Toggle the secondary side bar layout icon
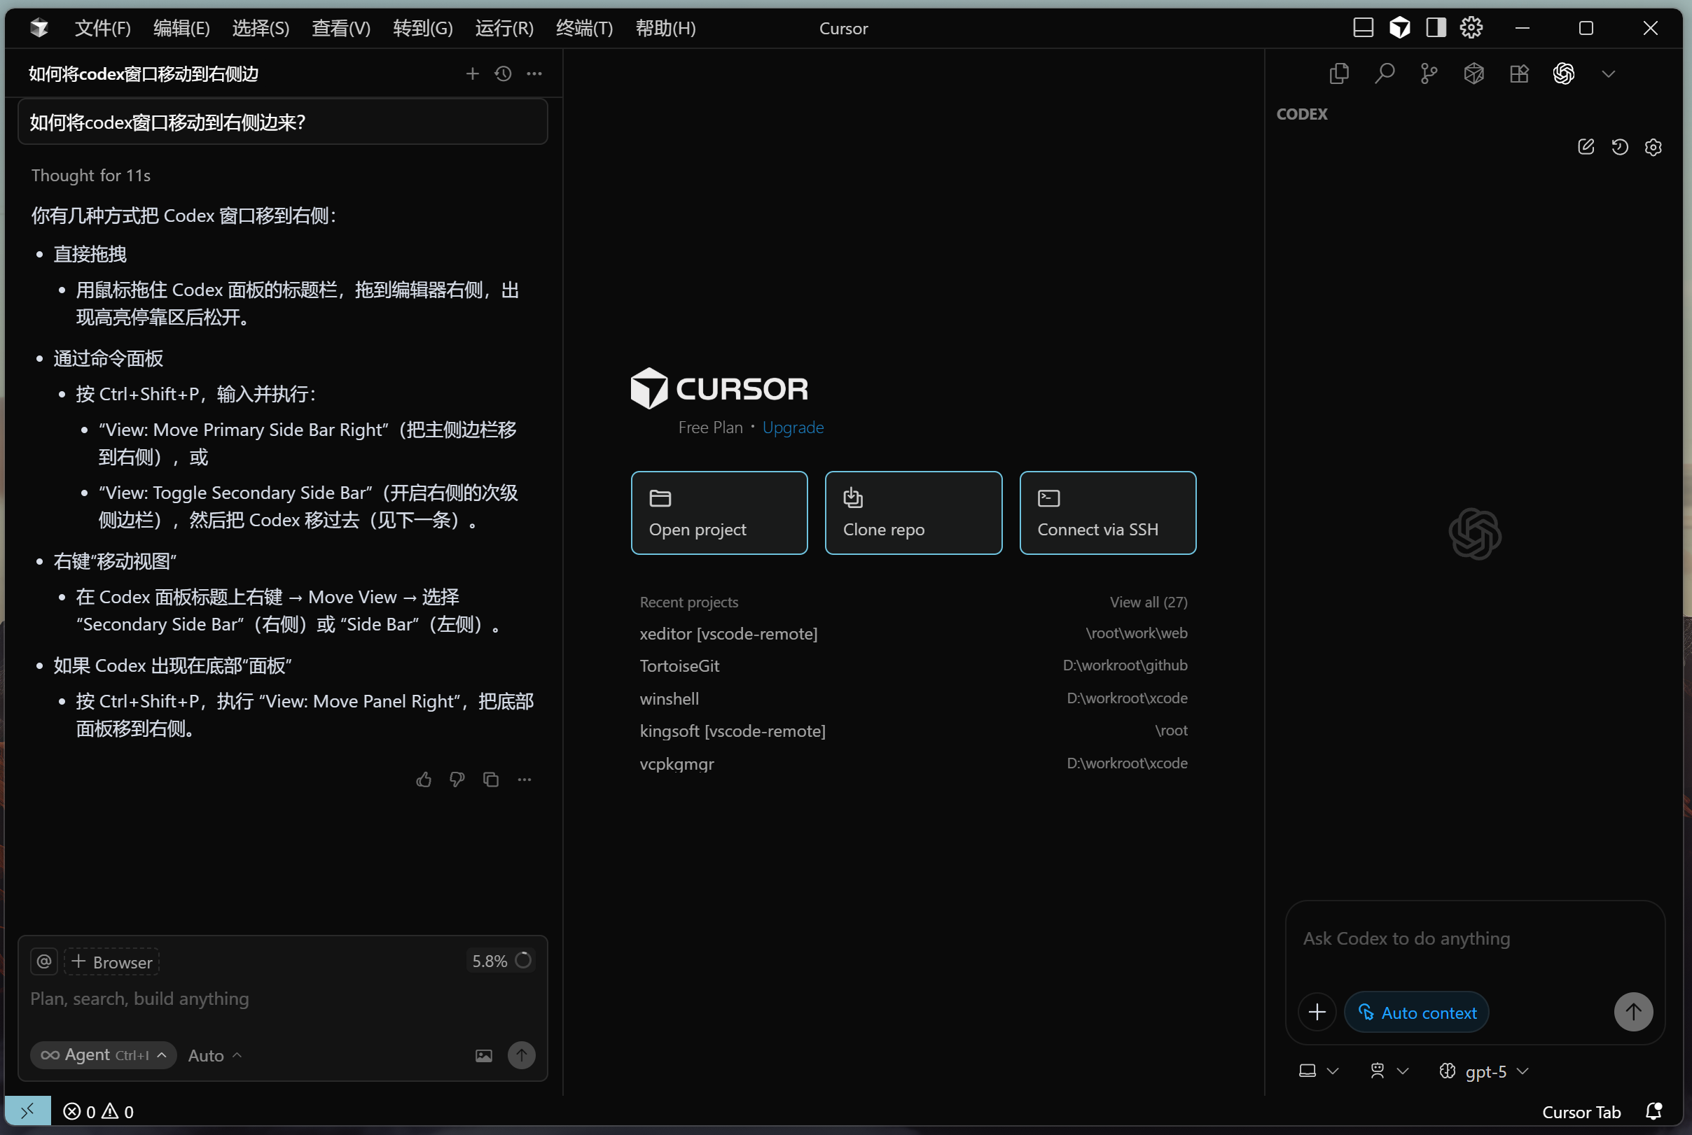Image resolution: width=1692 pixels, height=1135 pixels. [x=1436, y=27]
